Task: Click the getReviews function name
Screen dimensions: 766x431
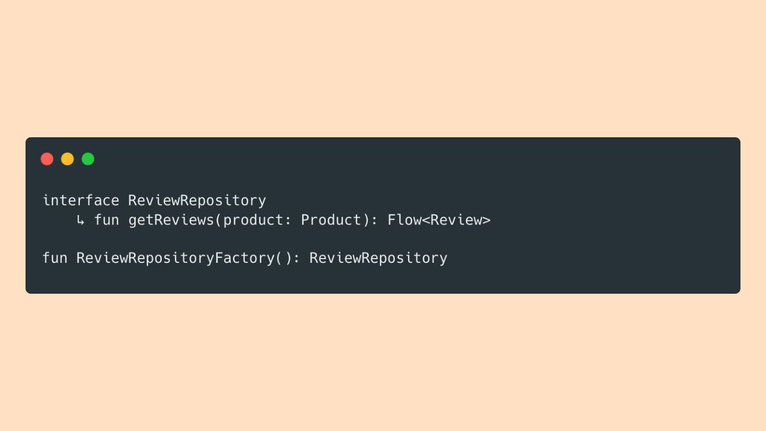Action: tap(171, 220)
